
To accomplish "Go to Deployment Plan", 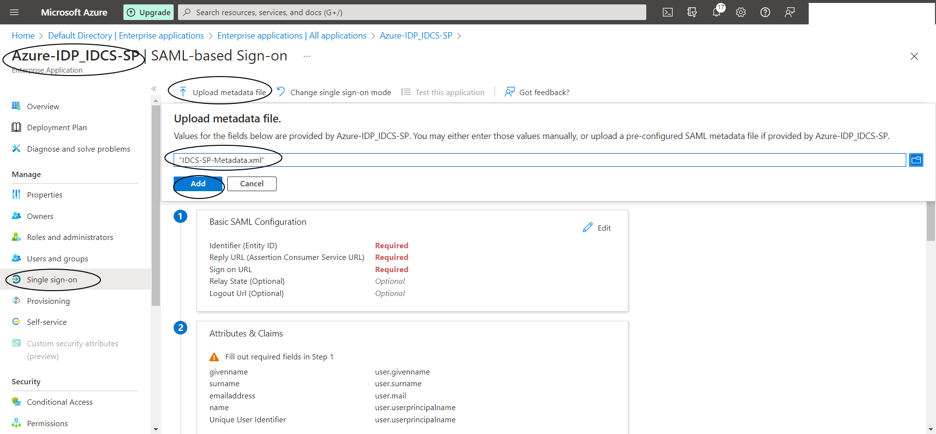I will click(x=57, y=128).
